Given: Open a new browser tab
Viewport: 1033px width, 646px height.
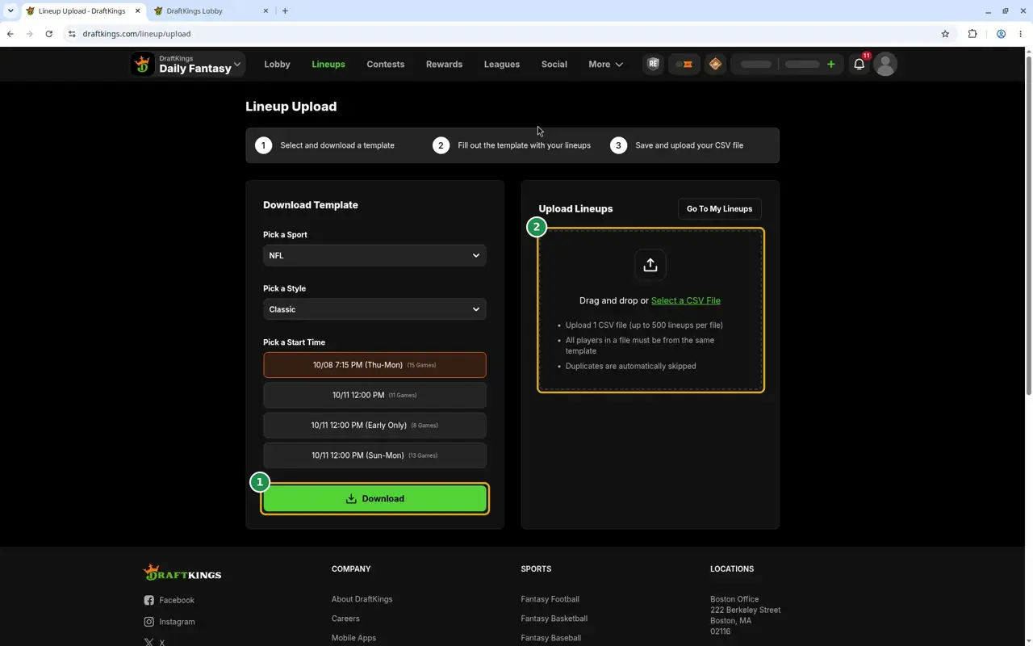Looking at the screenshot, I should pyautogui.click(x=285, y=11).
